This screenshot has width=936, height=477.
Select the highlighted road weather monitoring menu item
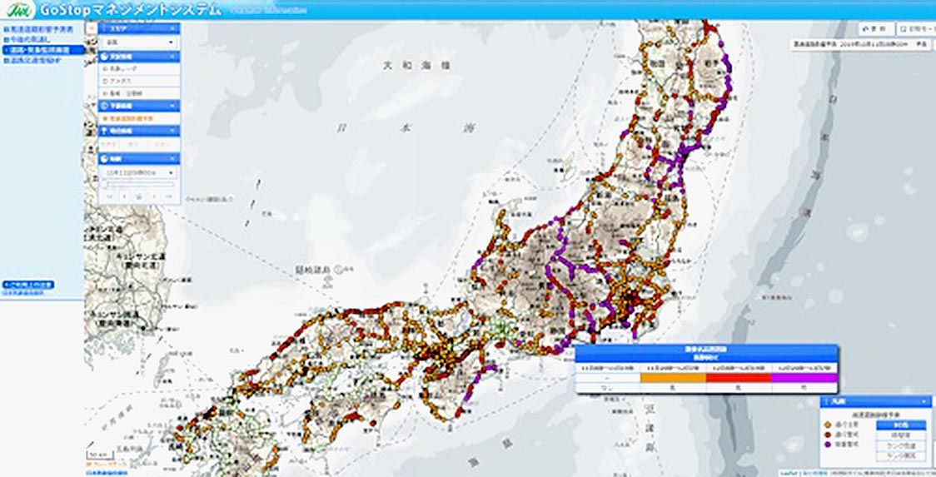[x=42, y=50]
